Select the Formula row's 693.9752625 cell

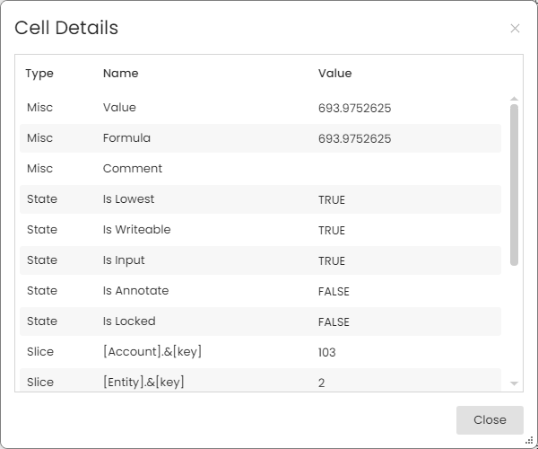(x=354, y=139)
